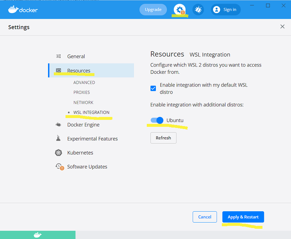Screen dimensions: 291x239
Task: Click the user avatar icon
Action: click(216, 10)
